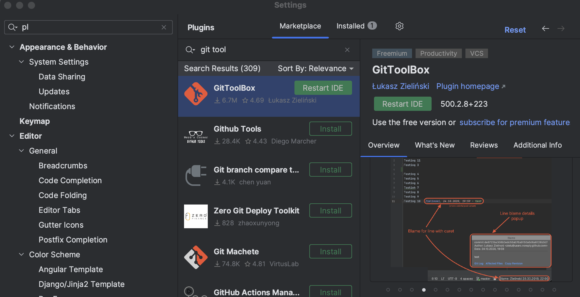Click the Productivity tag
The width and height of the screenshot is (580, 297).
click(438, 53)
